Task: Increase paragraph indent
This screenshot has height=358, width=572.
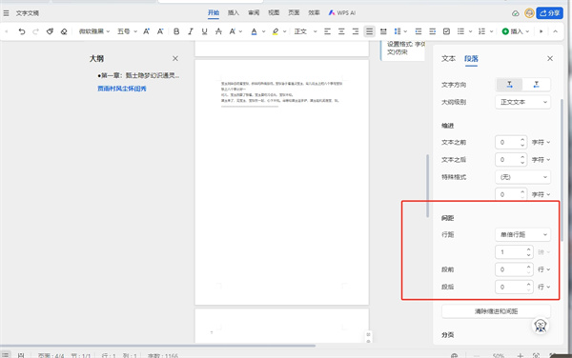Action: pos(432,31)
